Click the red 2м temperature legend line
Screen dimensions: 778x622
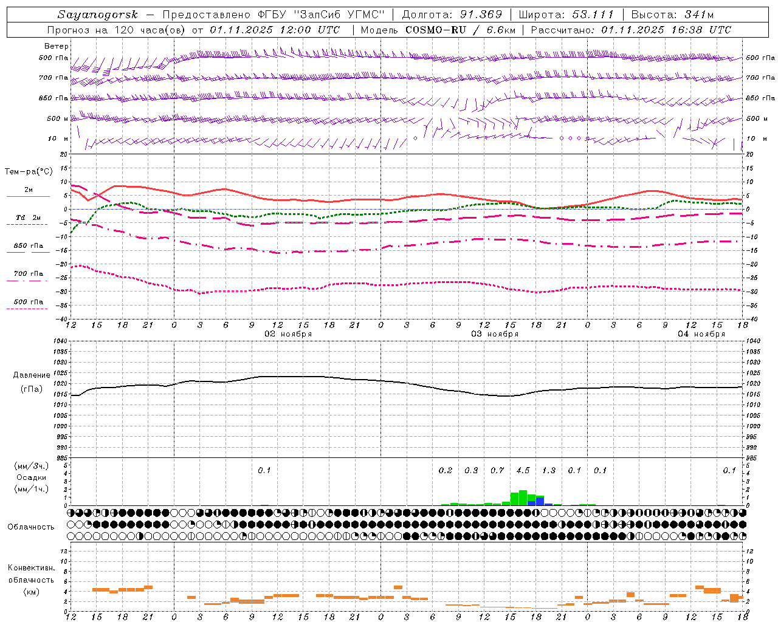29,196
